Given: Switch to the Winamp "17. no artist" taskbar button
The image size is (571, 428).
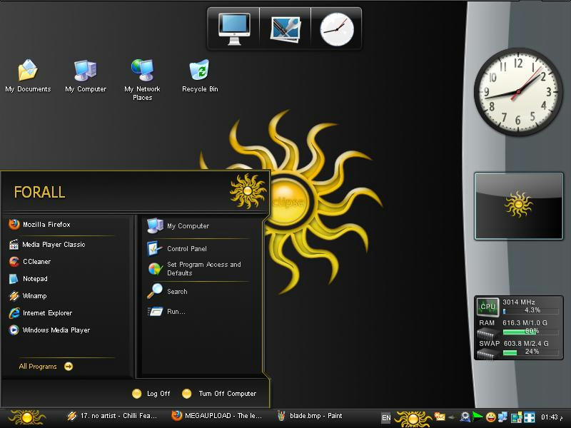Looking at the screenshot, I should pos(112,416).
